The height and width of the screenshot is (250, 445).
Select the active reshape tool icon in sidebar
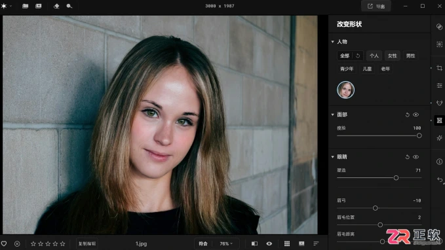click(439, 120)
